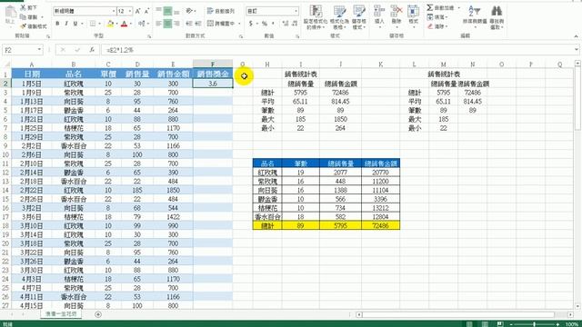Collapse the ribbon with chevron
Viewport: 582px width, 327px height.
576,36
